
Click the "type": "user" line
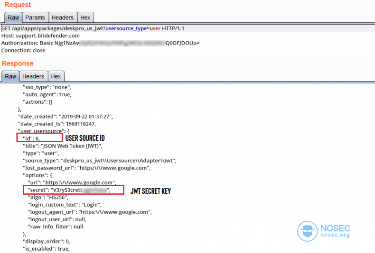coord(41,154)
